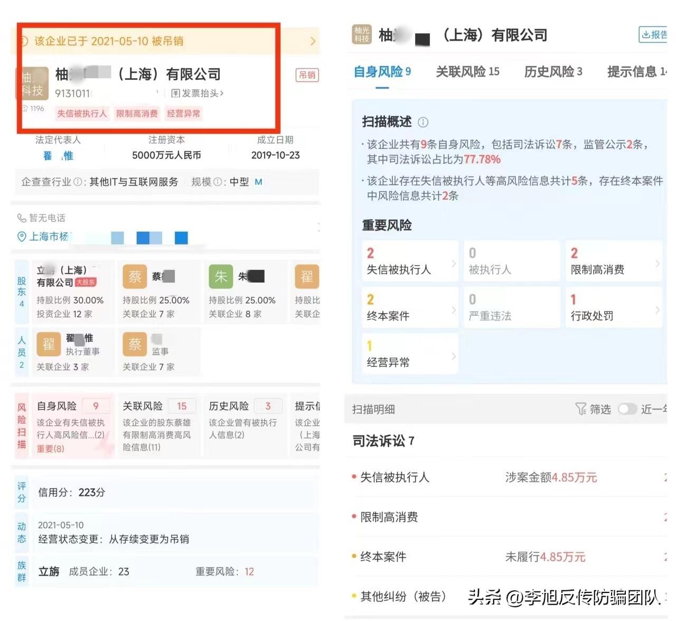Image resolution: width=676 pixels, height=621 pixels.
Task: Select the 严重违法 zero-count card
Action: point(512,307)
